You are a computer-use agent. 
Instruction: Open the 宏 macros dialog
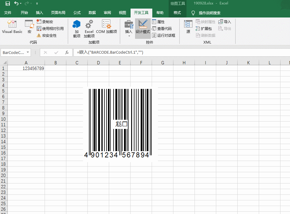click(x=29, y=27)
